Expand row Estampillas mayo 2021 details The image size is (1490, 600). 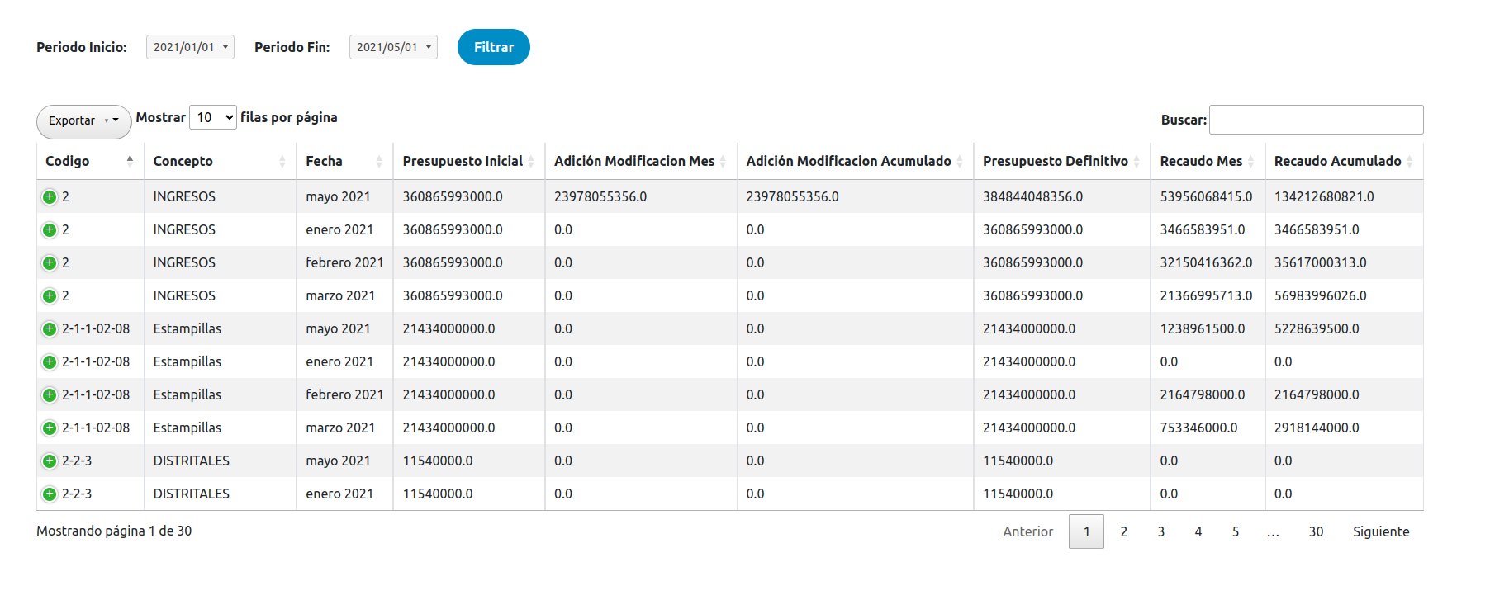pos(50,329)
